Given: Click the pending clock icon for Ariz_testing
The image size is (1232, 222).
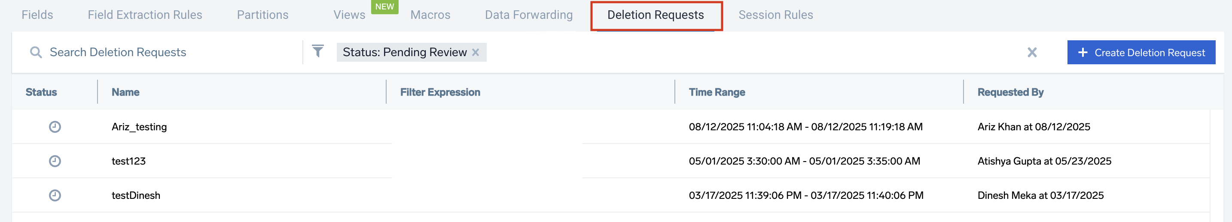Looking at the screenshot, I should tap(55, 127).
